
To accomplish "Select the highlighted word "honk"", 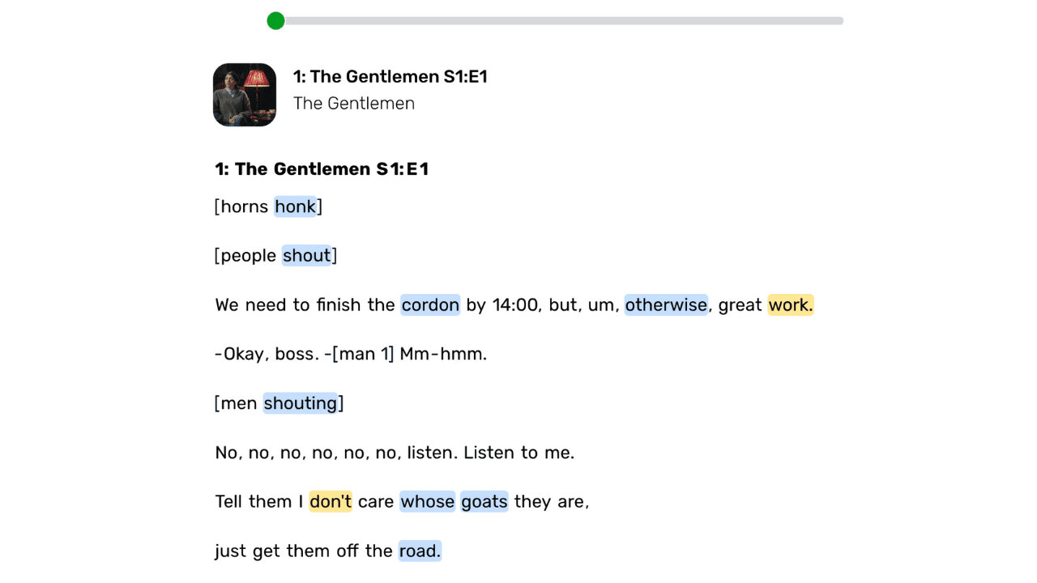I will click(x=295, y=206).
